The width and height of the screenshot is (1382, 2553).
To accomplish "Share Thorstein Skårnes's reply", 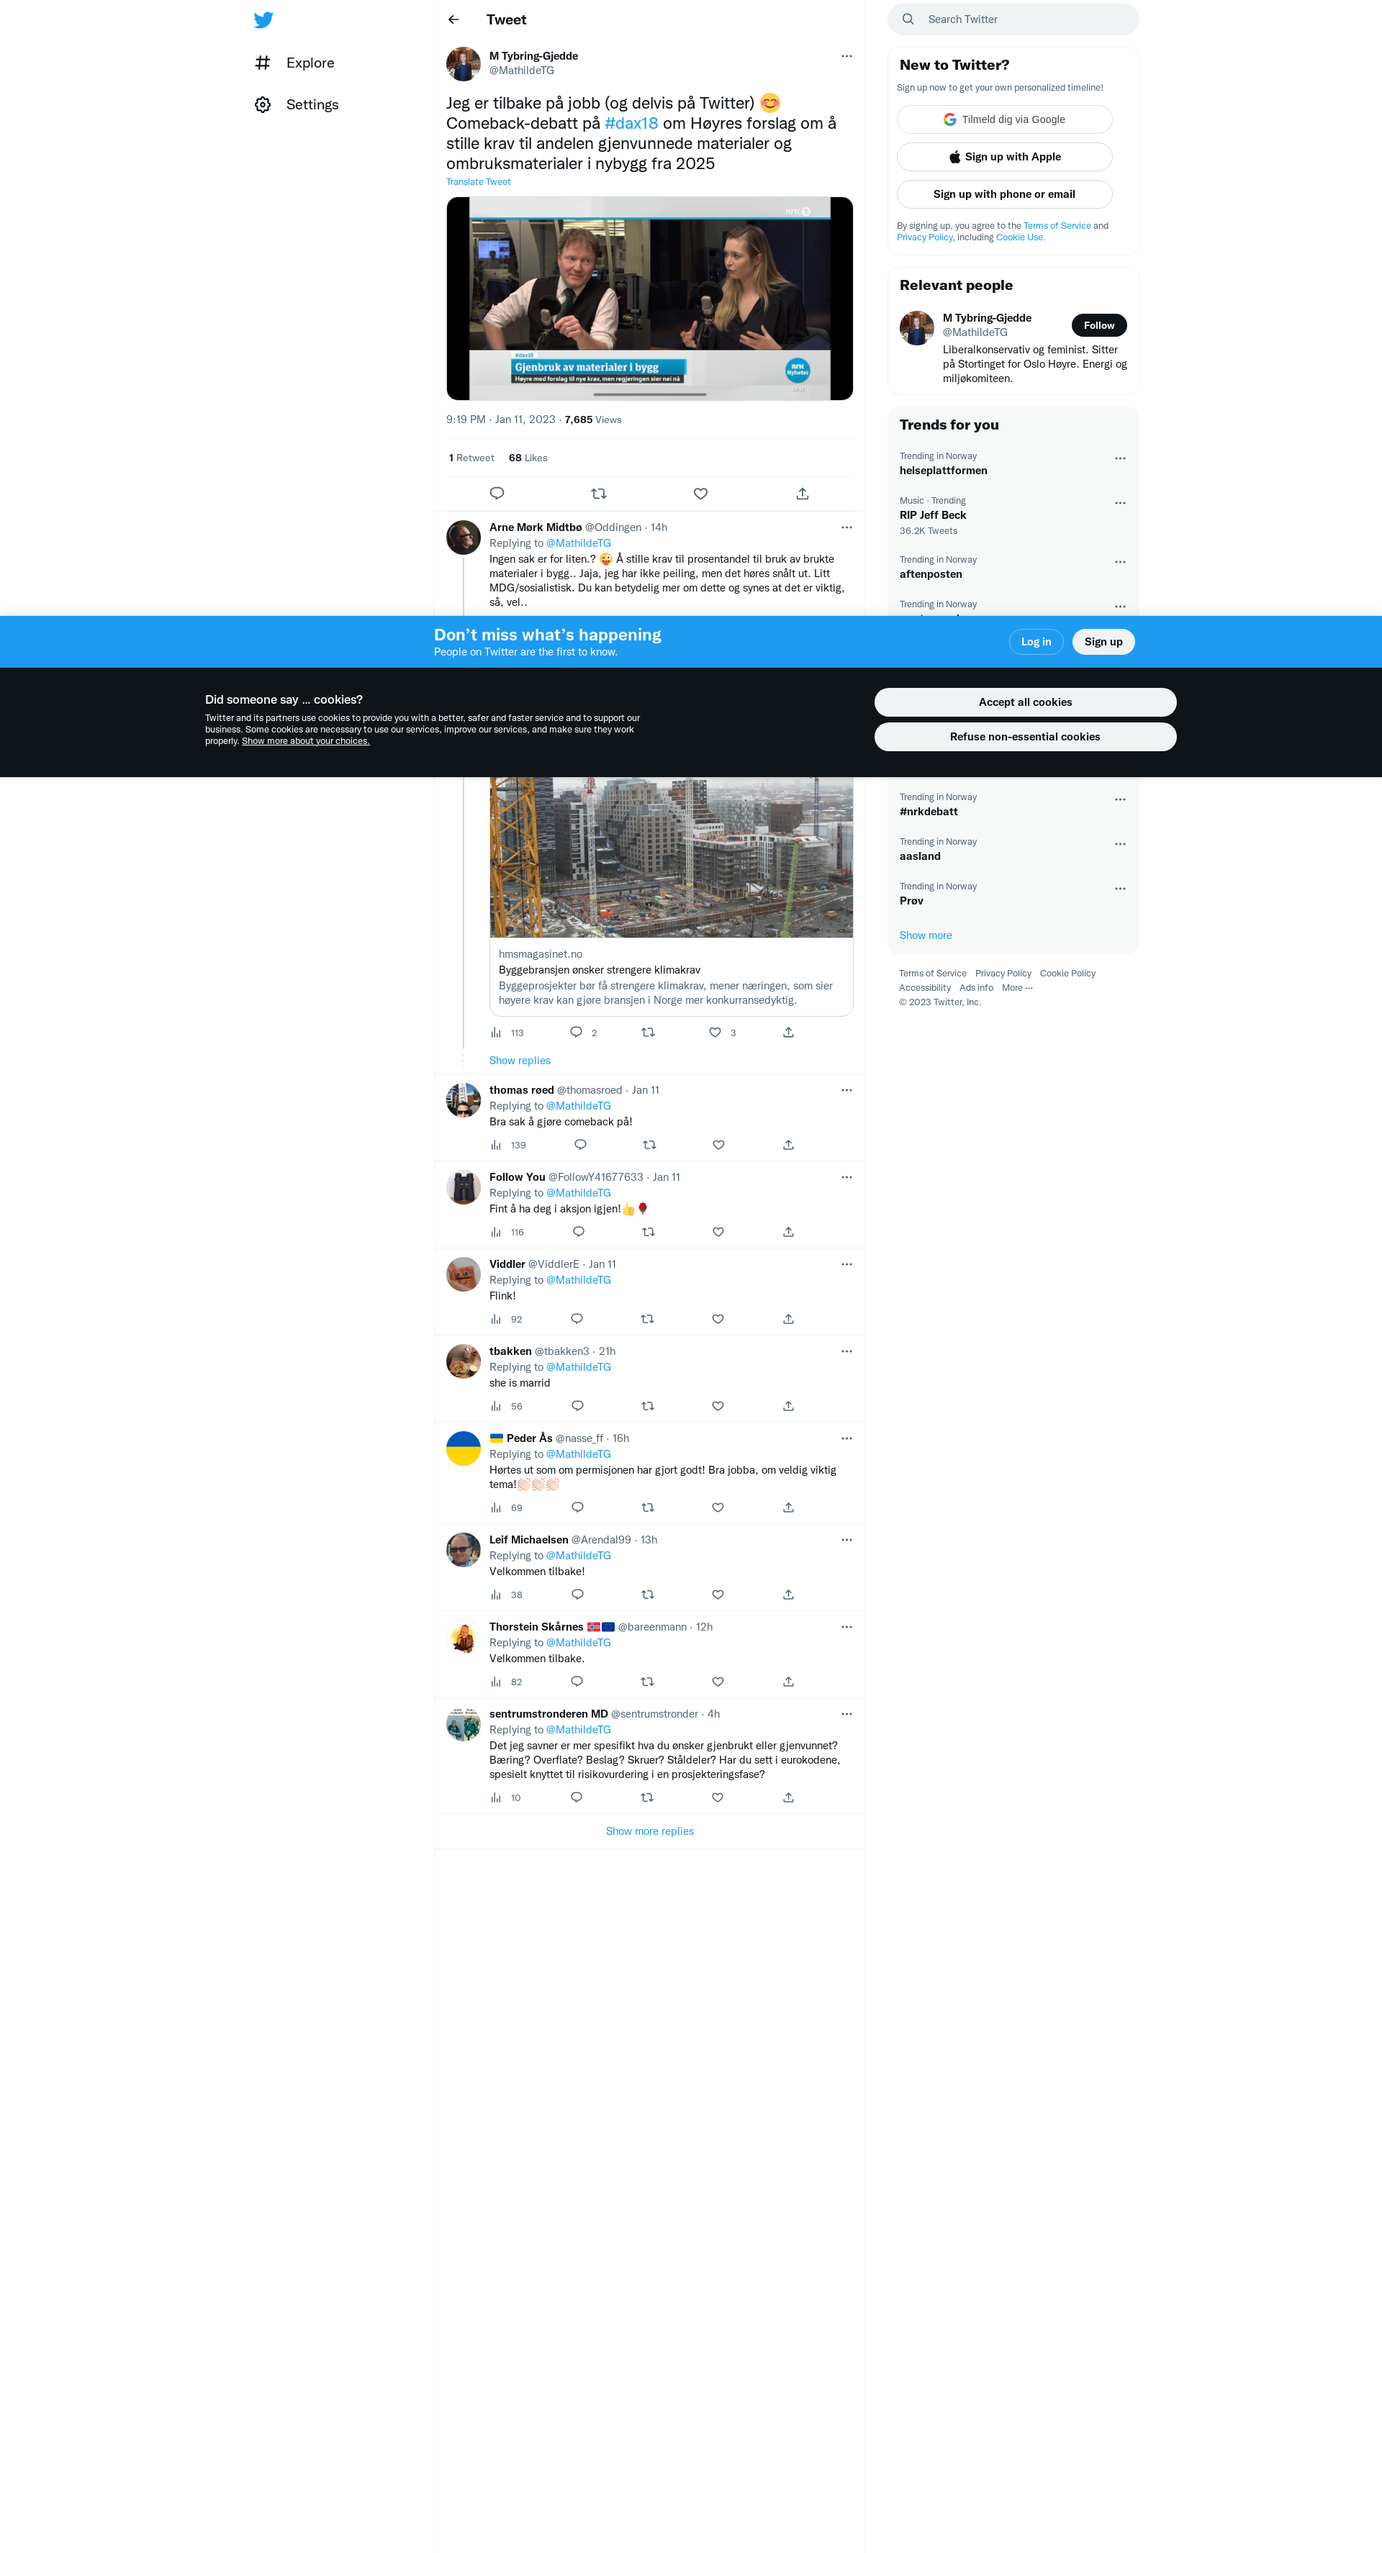I will pos(788,1682).
